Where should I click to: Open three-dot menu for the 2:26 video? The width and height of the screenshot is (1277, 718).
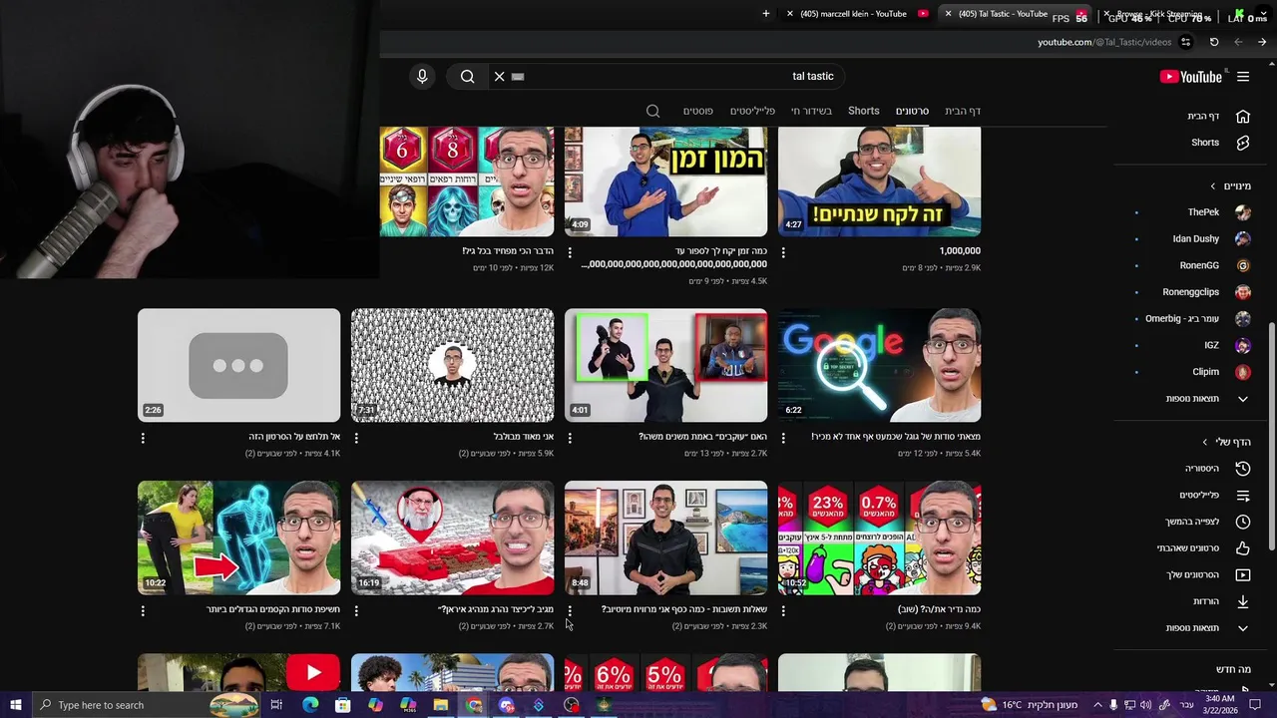coord(143,438)
